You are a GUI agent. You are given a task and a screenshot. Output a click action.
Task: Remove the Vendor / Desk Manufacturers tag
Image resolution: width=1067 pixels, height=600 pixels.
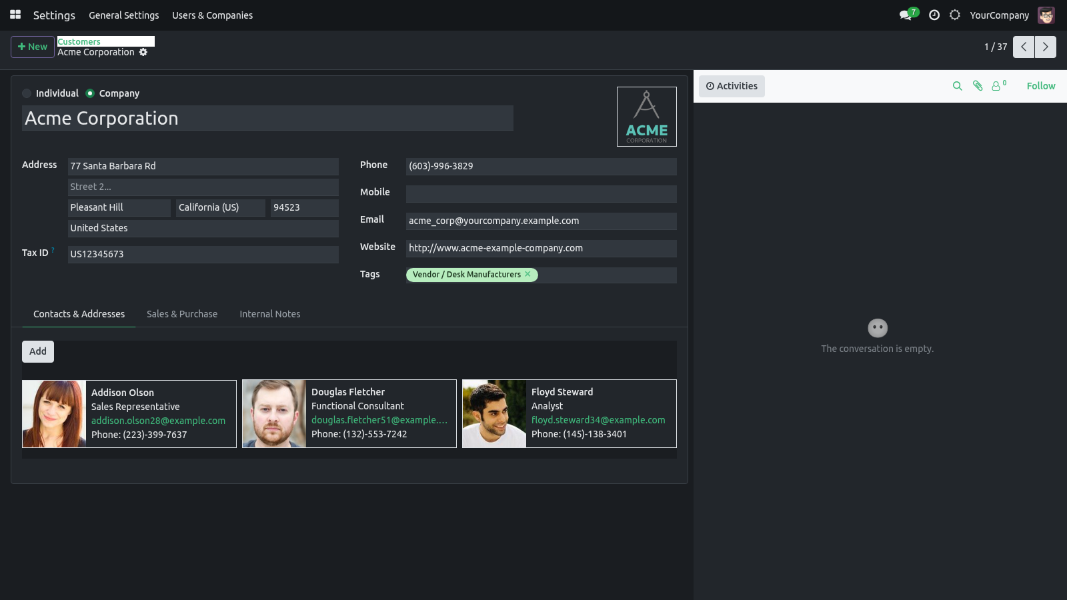(x=527, y=274)
